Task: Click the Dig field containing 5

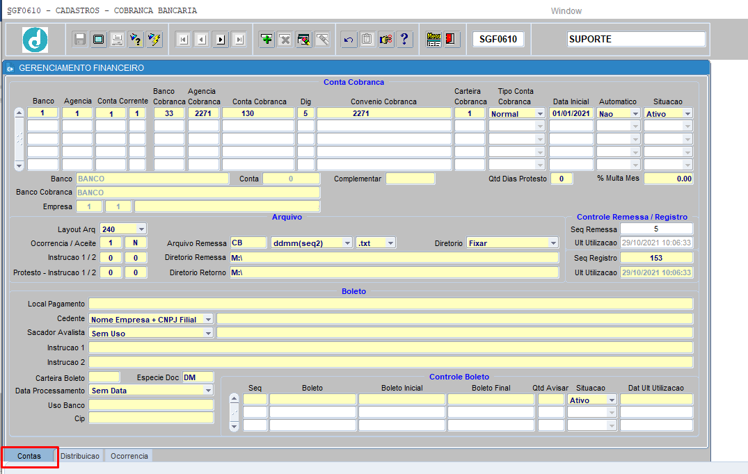Action: pos(305,113)
